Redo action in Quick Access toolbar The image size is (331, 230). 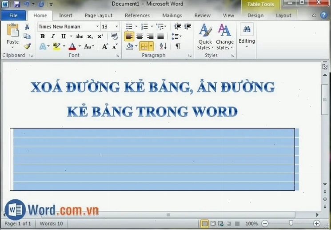(x=41, y=4)
